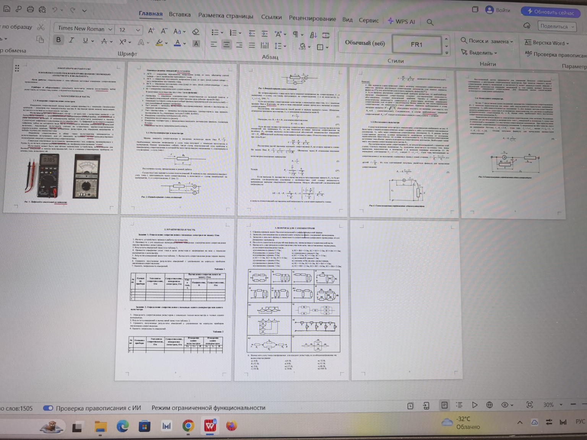Open the Разметка страницы tab
The image size is (587, 440).
(225, 16)
